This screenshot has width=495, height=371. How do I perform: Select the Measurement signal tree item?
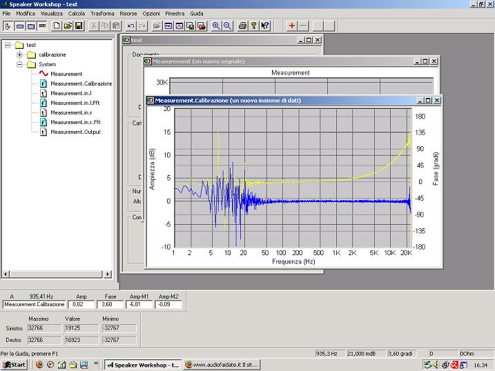click(x=66, y=74)
